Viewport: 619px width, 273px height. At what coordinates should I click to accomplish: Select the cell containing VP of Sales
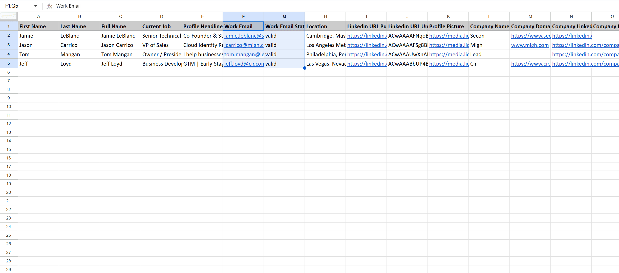[161, 45]
